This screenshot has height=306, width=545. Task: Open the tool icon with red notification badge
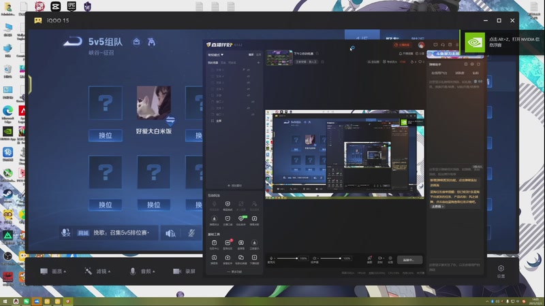pyautogui.click(x=228, y=243)
